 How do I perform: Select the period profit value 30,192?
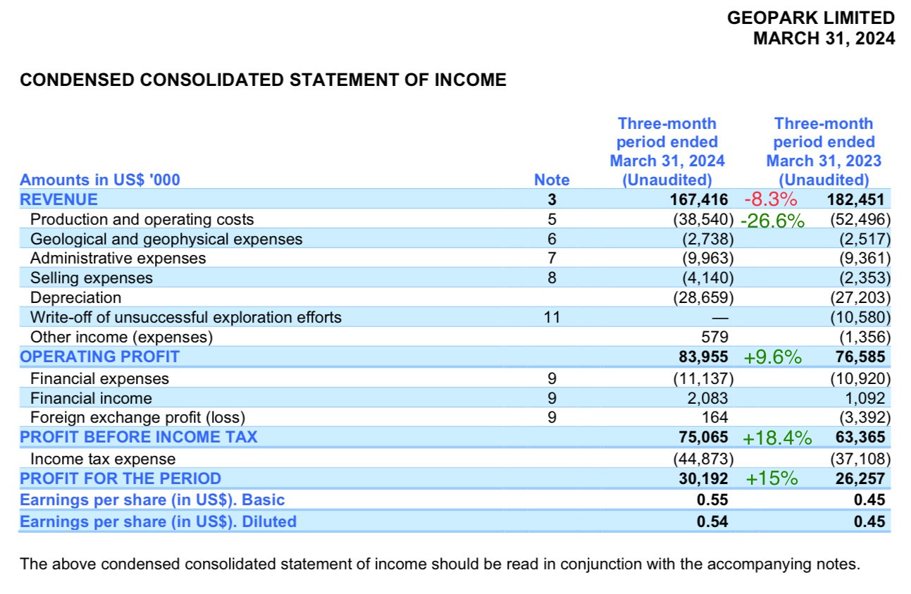point(703,478)
